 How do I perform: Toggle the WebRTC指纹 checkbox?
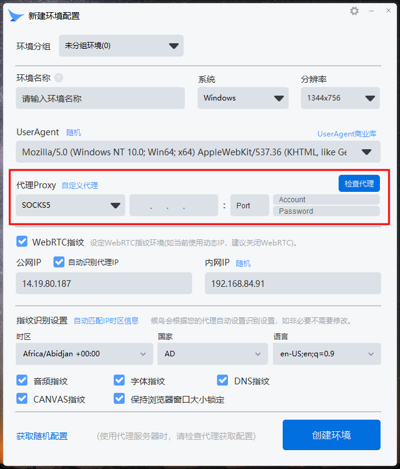[x=22, y=241]
